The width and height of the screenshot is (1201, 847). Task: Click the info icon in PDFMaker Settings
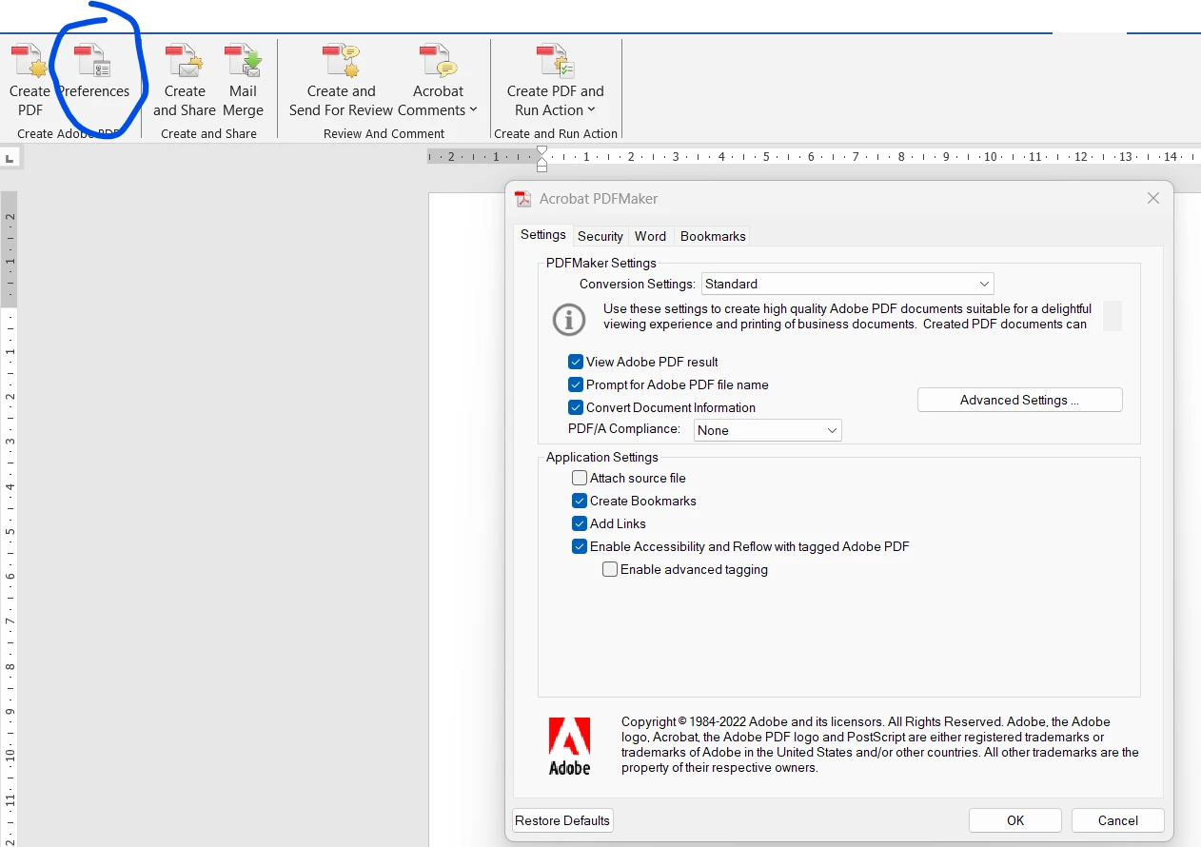tap(569, 319)
